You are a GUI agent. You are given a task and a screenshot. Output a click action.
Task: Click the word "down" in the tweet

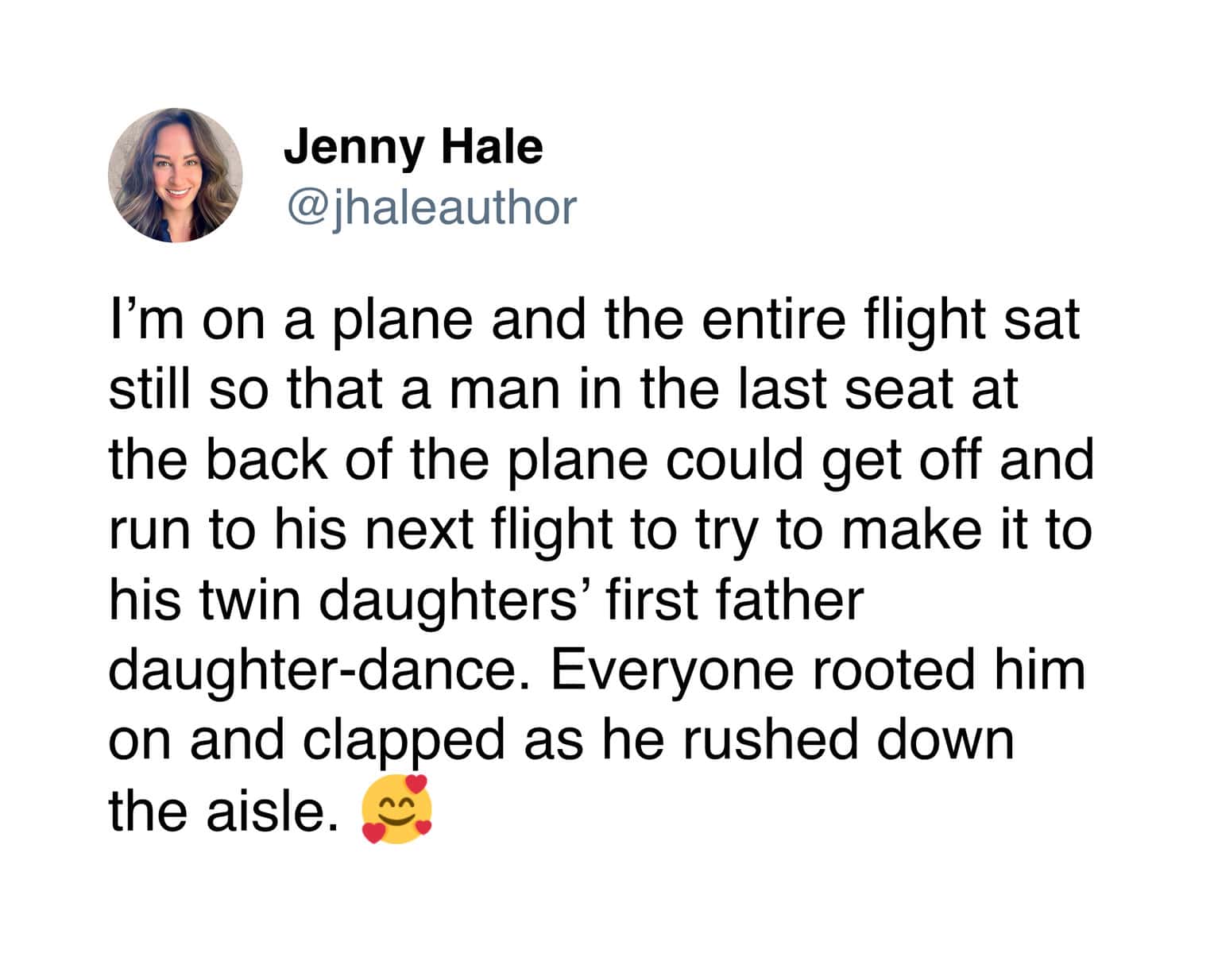tap(945, 741)
